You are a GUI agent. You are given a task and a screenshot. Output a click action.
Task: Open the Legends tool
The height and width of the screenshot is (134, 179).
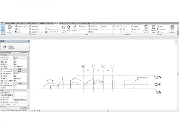click(x=91, y=32)
